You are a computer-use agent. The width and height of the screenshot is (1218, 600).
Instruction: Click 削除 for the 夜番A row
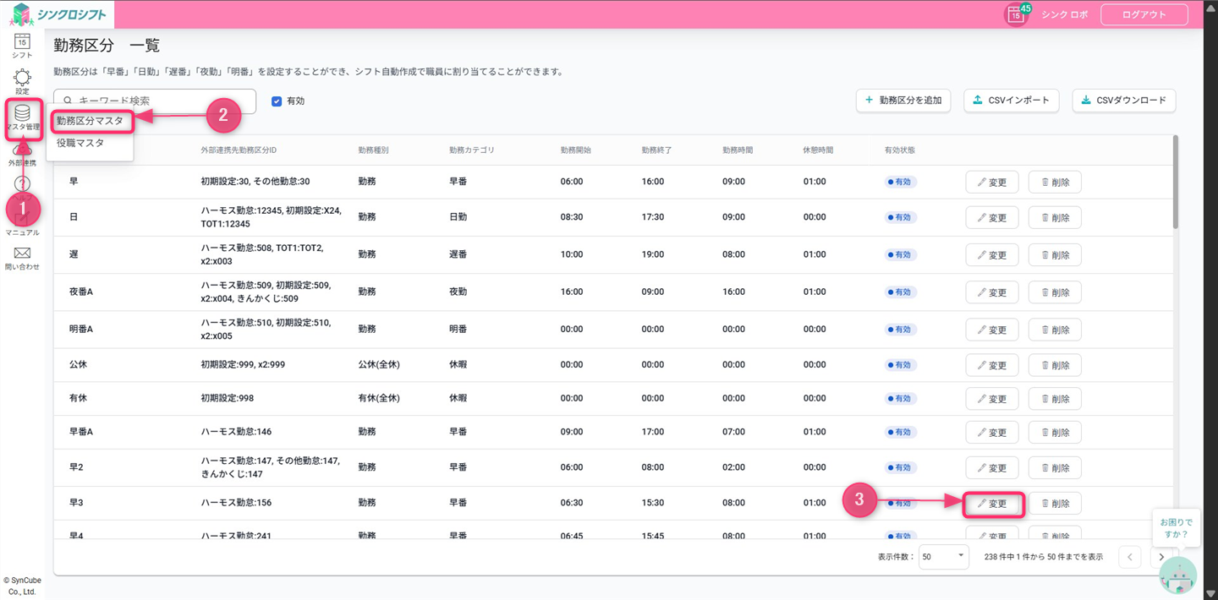pos(1055,292)
